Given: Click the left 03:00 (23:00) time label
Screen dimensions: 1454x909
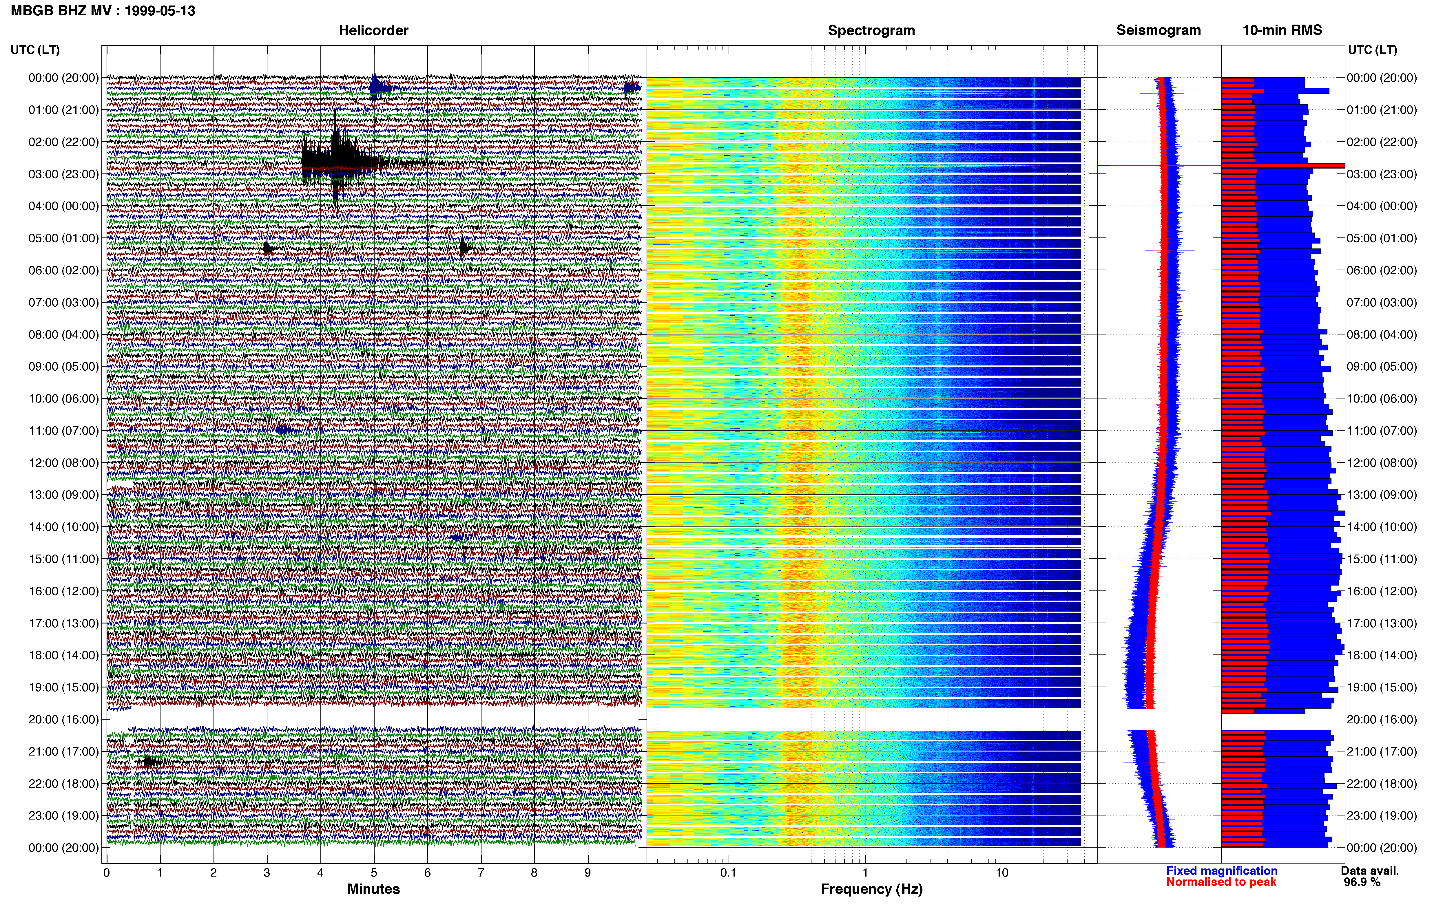Looking at the screenshot, I should pos(64,174).
